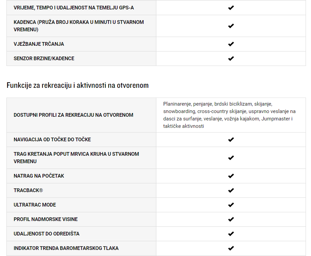Screen dimensions: 311x256
Task: Select the heading Funkcije za rekreaciju i aktivnosti
Action: 77,85
